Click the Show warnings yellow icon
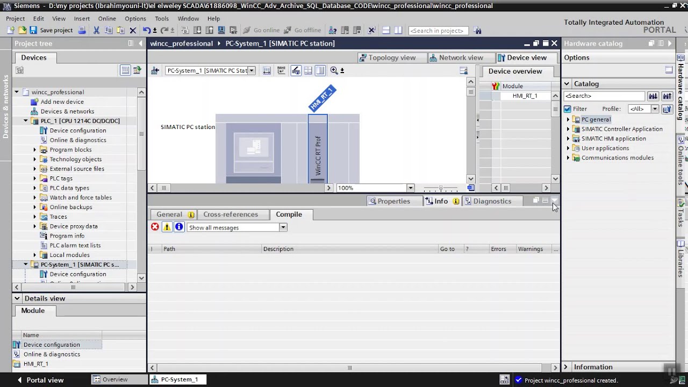The width and height of the screenshot is (688, 387). tap(167, 227)
